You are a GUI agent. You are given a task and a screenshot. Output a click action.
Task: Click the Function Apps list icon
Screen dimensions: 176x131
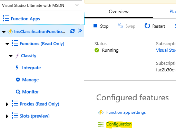point(6,18)
